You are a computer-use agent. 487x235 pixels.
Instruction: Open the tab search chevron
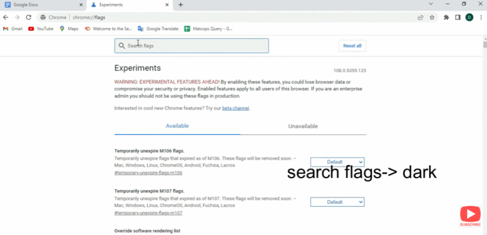coord(431,4)
